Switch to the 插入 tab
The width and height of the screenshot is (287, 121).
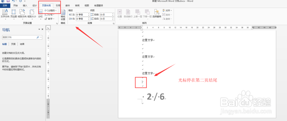point(25,5)
